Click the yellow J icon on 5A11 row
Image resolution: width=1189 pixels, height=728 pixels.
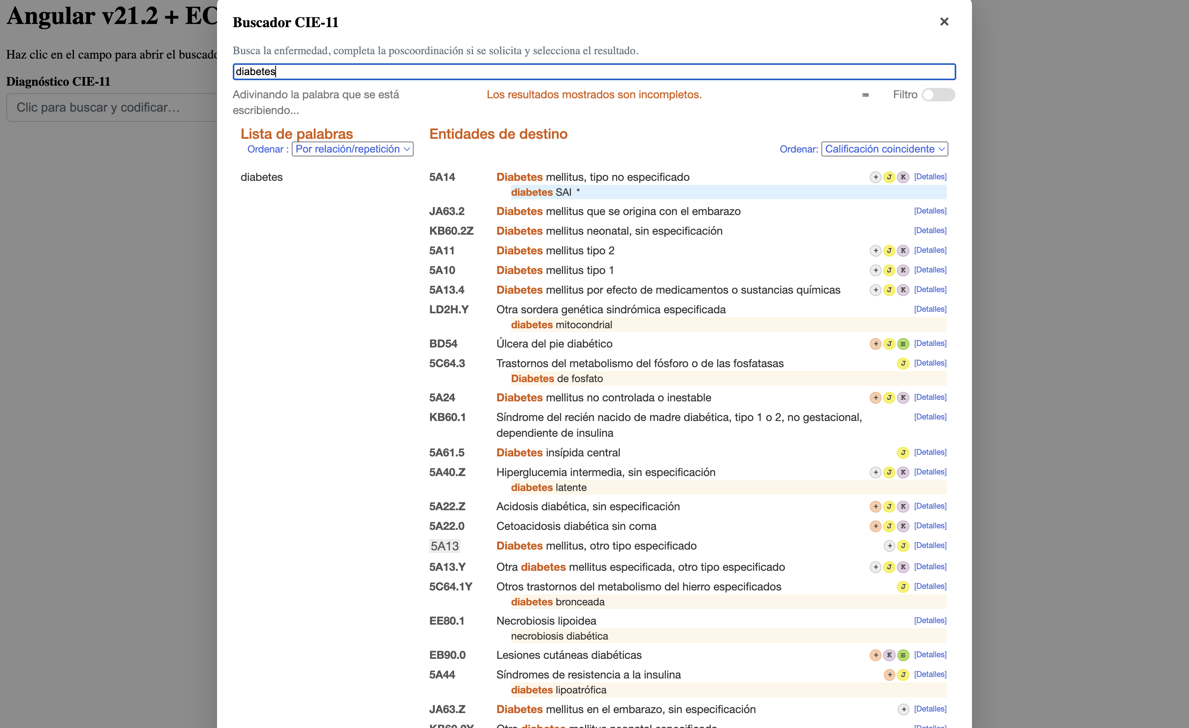(x=889, y=251)
